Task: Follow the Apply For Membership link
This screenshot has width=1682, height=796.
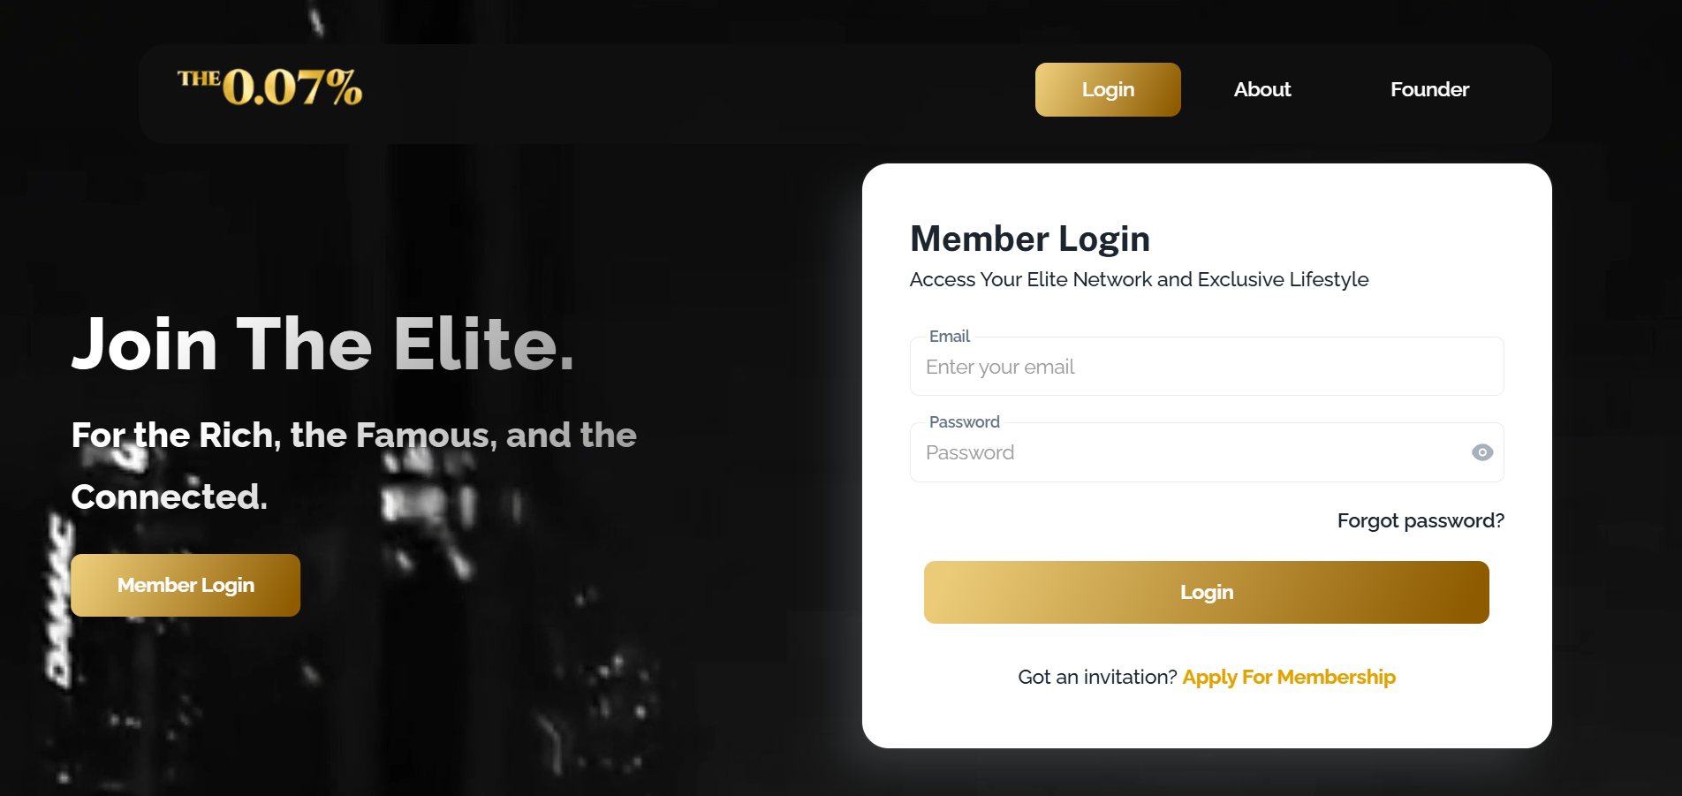Action: point(1289,677)
